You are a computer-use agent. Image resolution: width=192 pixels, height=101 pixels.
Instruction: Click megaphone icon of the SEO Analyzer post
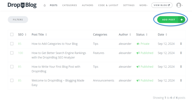138,53
